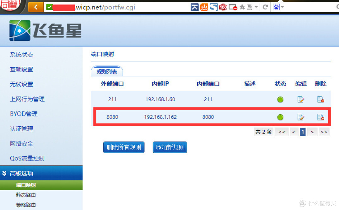Image resolution: width=339 pixels, height=210 pixels.
Task: Click the 飞鱼星 logo image
Action: click(46, 30)
